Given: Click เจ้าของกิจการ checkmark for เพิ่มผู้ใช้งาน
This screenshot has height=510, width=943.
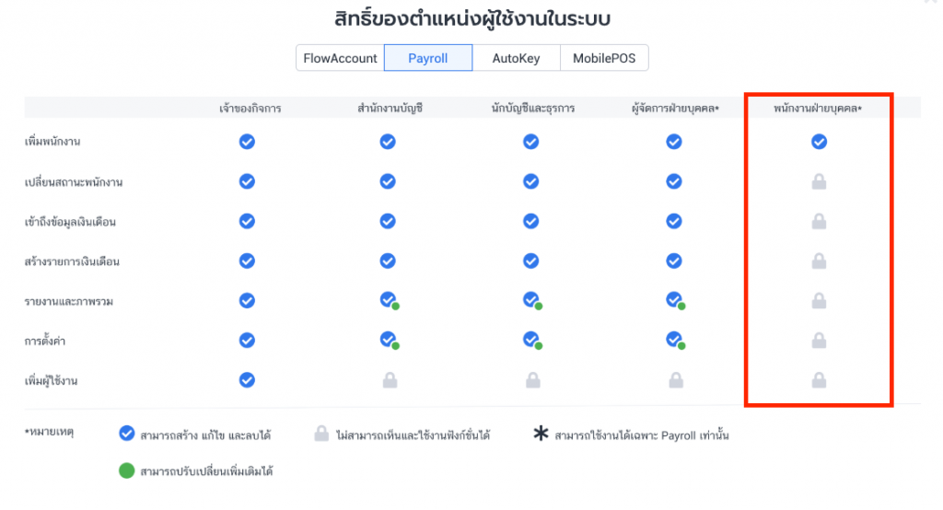Looking at the screenshot, I should point(247,379).
